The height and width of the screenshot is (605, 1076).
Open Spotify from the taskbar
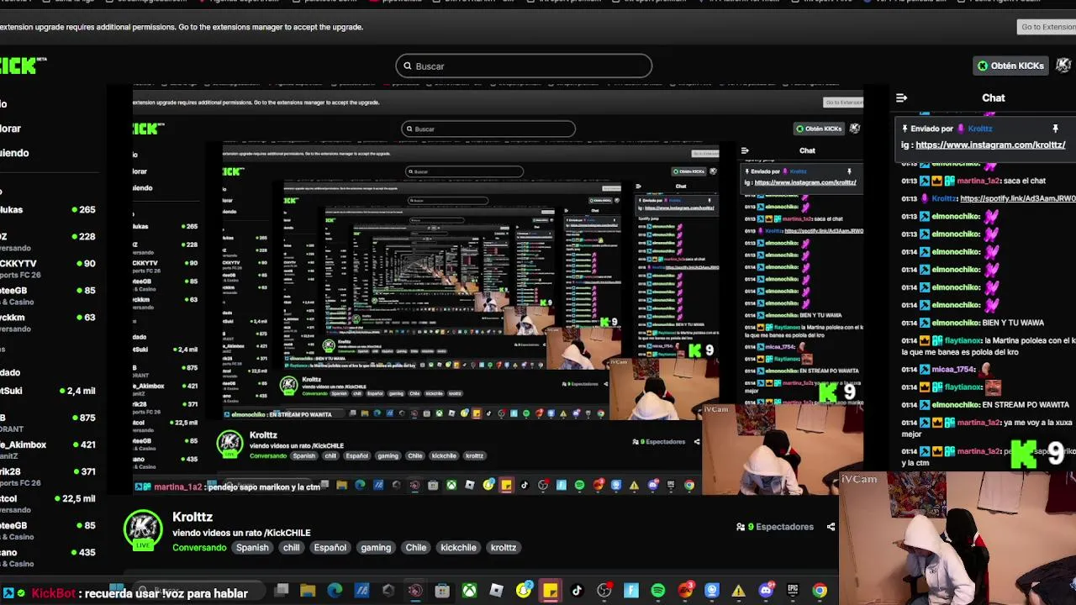pos(657,591)
